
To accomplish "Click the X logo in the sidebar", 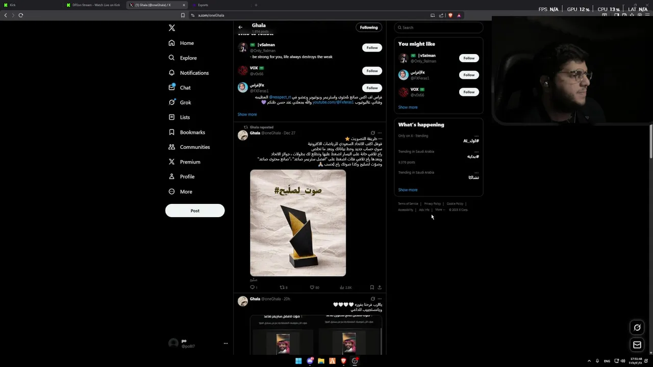I will (172, 28).
